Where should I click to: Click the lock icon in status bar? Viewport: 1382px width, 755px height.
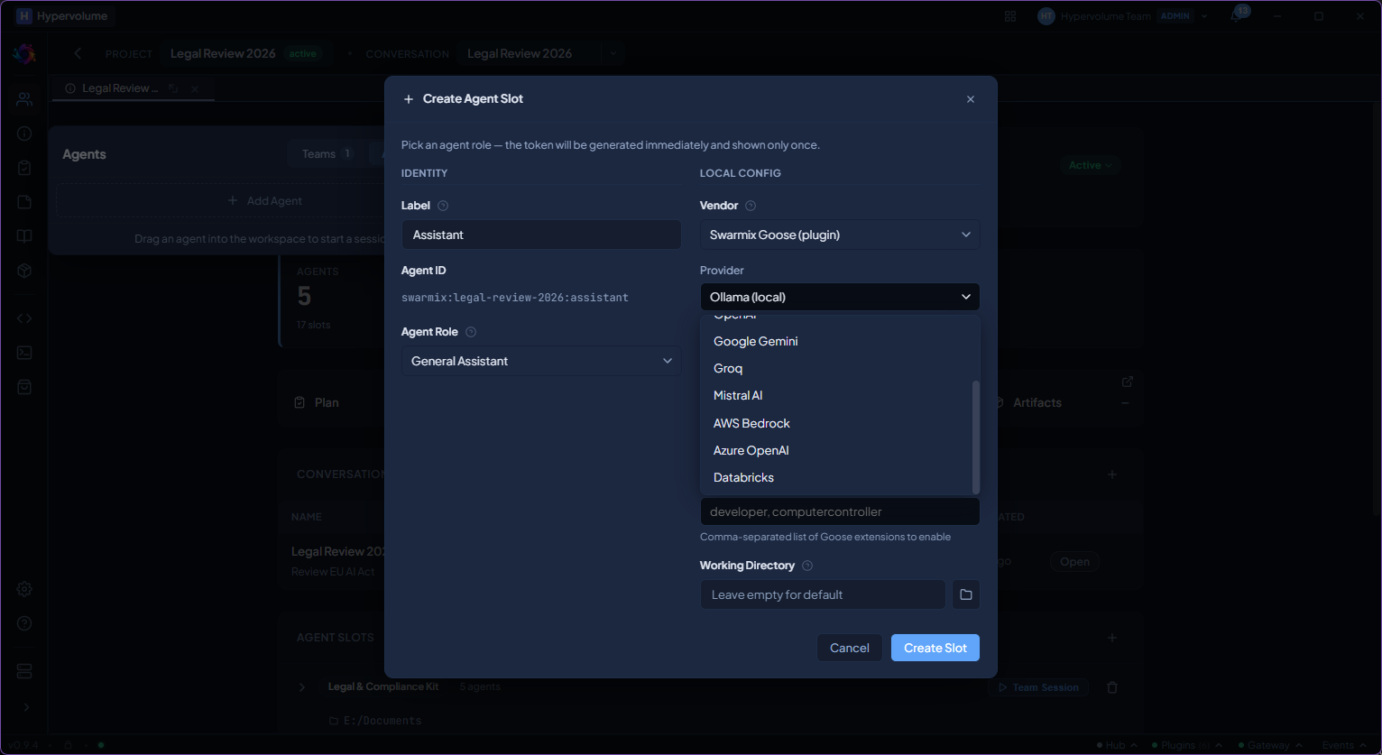[x=68, y=745]
